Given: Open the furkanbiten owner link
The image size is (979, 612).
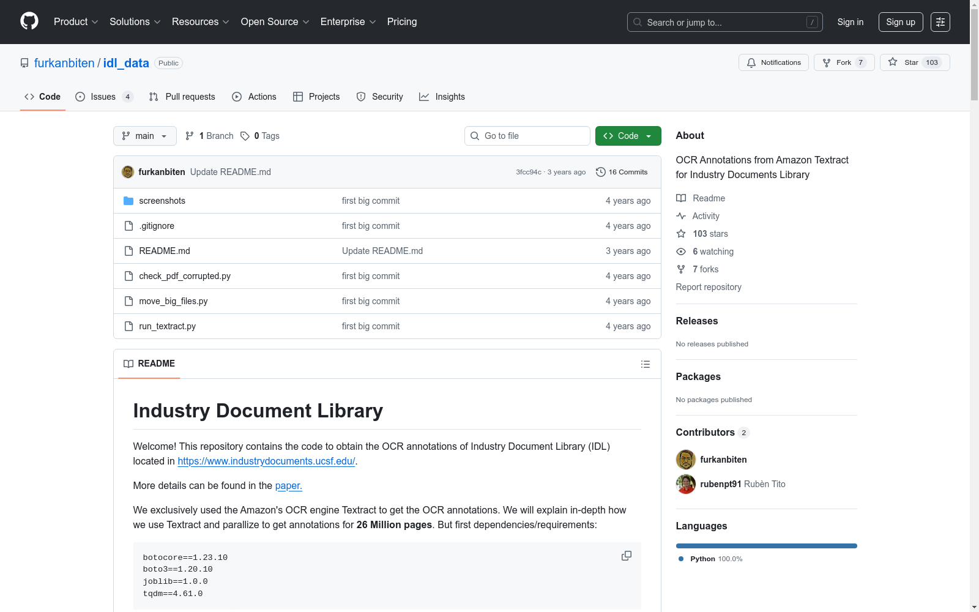Looking at the screenshot, I should (64, 63).
